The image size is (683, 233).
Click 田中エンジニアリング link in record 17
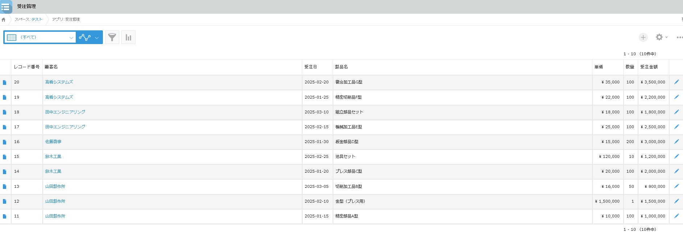65,127
